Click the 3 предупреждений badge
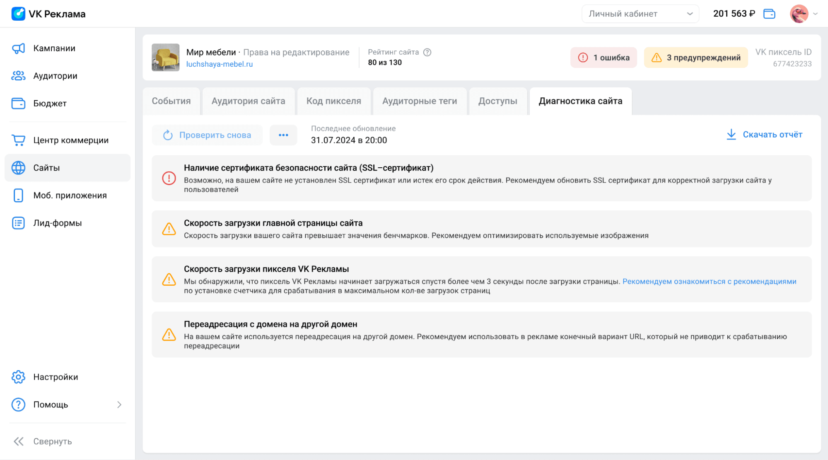 pos(695,58)
